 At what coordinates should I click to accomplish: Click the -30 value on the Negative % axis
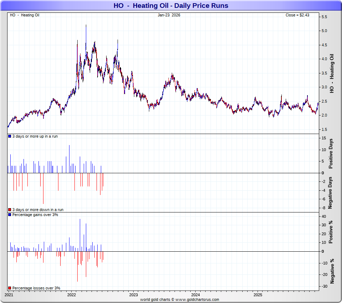(324, 286)
